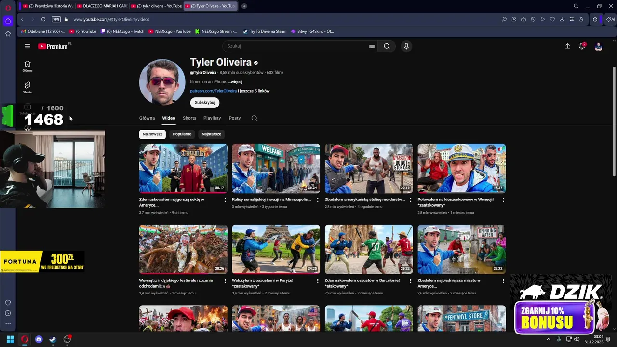Viewport: 617px width, 347px height.
Task: Open patreon.com/TylerOliveira link
Action: (x=213, y=91)
